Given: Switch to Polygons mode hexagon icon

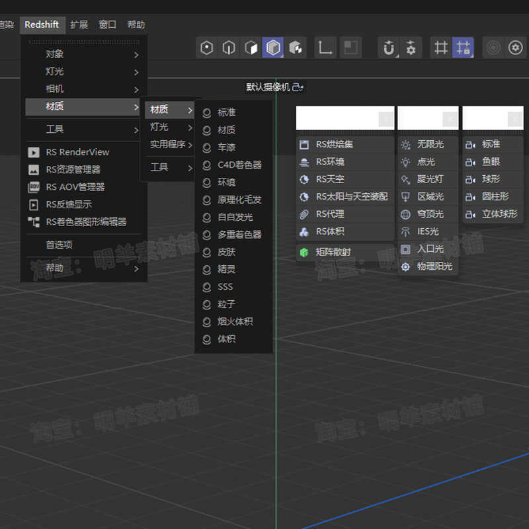Looking at the screenshot, I should pos(251,48).
